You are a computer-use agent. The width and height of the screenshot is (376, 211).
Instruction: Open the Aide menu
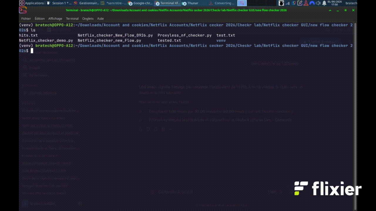click(x=100, y=18)
